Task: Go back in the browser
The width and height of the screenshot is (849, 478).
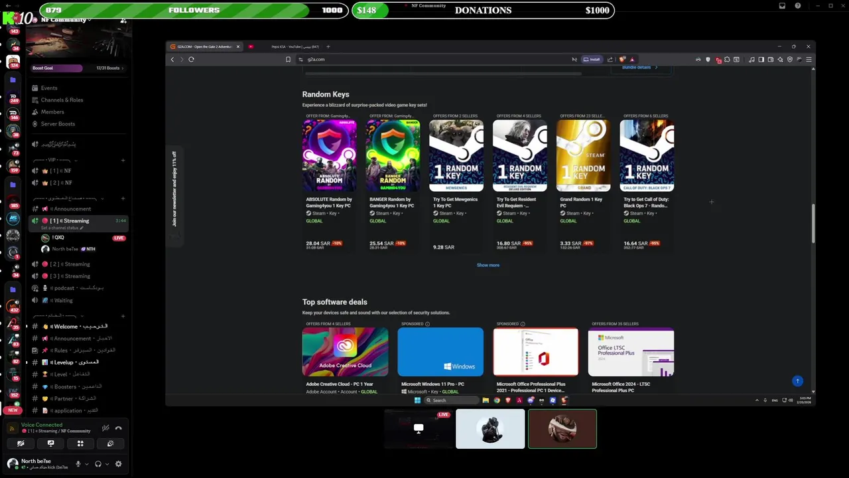Action: (x=172, y=60)
